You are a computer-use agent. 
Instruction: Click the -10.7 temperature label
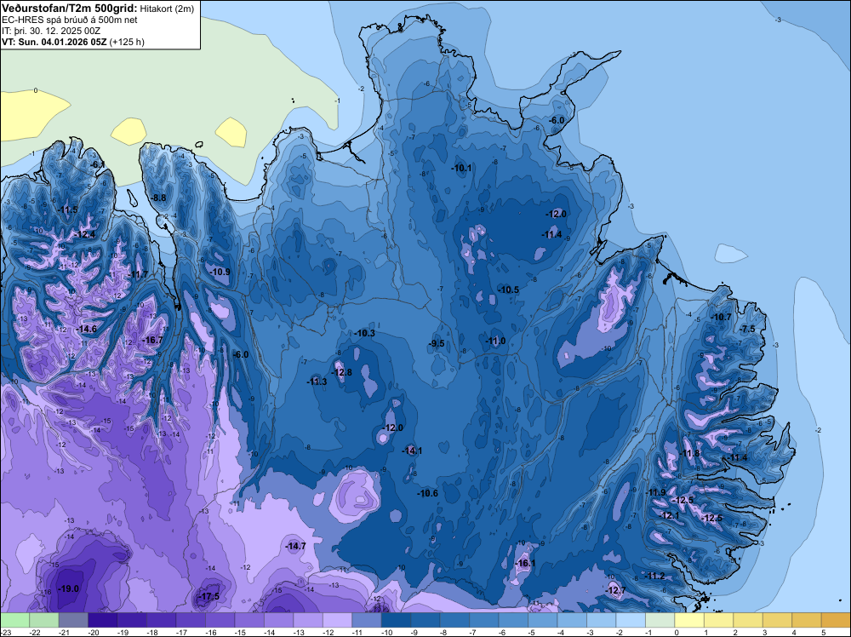pyautogui.click(x=722, y=317)
